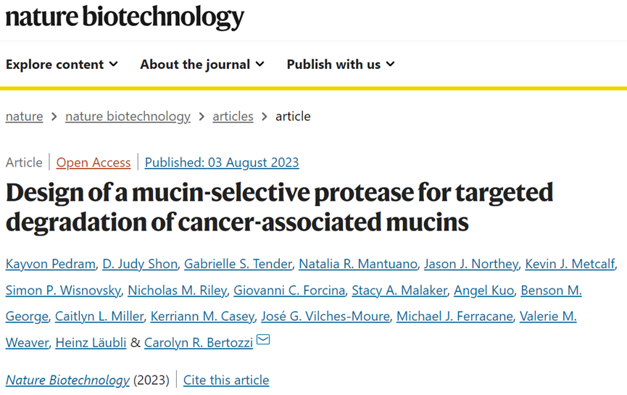Open author Nicholas M. Riley
The image size is (627, 395).
[x=177, y=290]
